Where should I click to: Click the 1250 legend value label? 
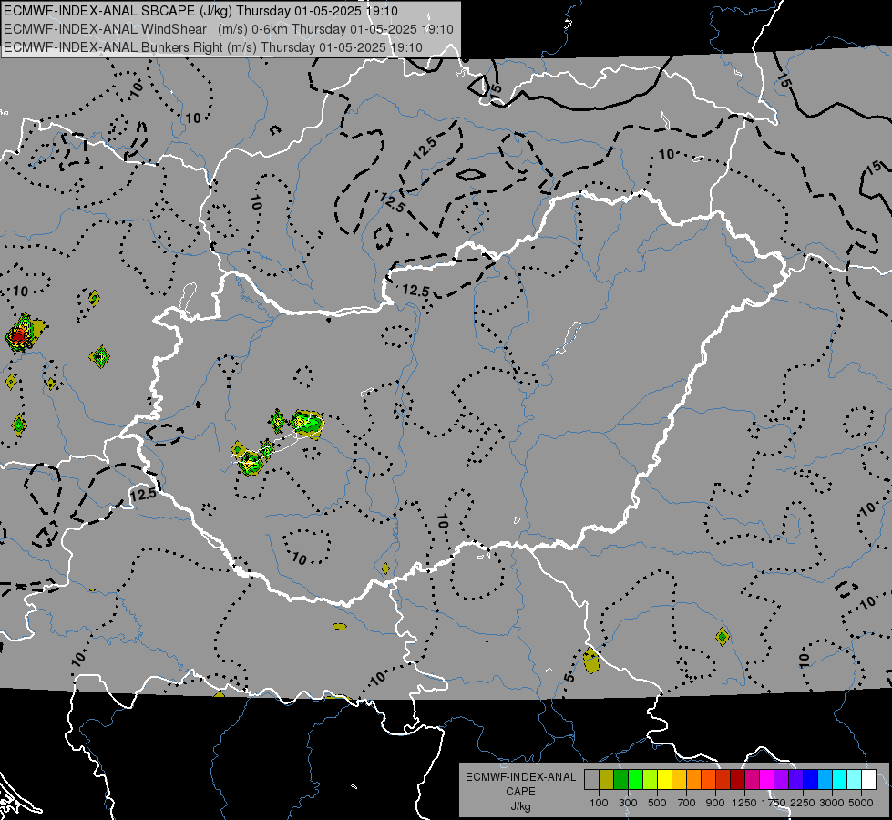[x=744, y=803]
